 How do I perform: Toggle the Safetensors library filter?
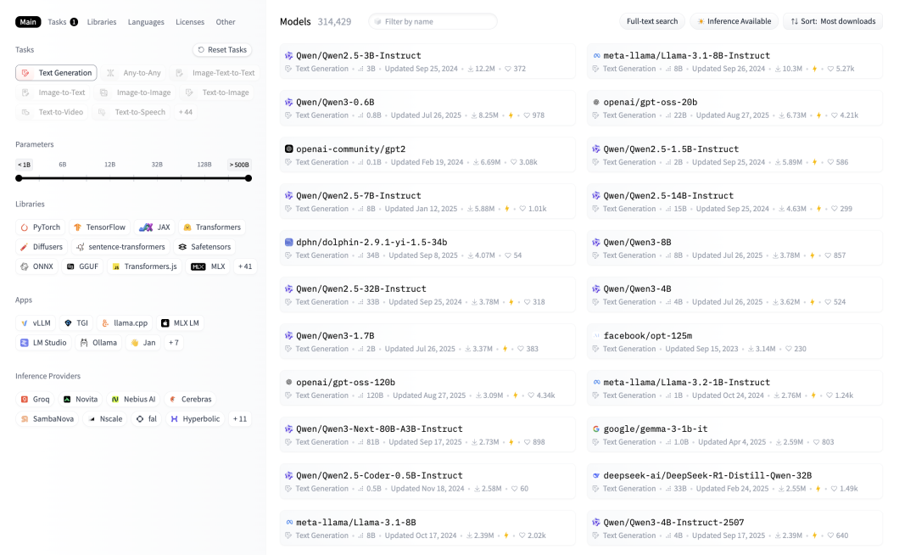[204, 247]
